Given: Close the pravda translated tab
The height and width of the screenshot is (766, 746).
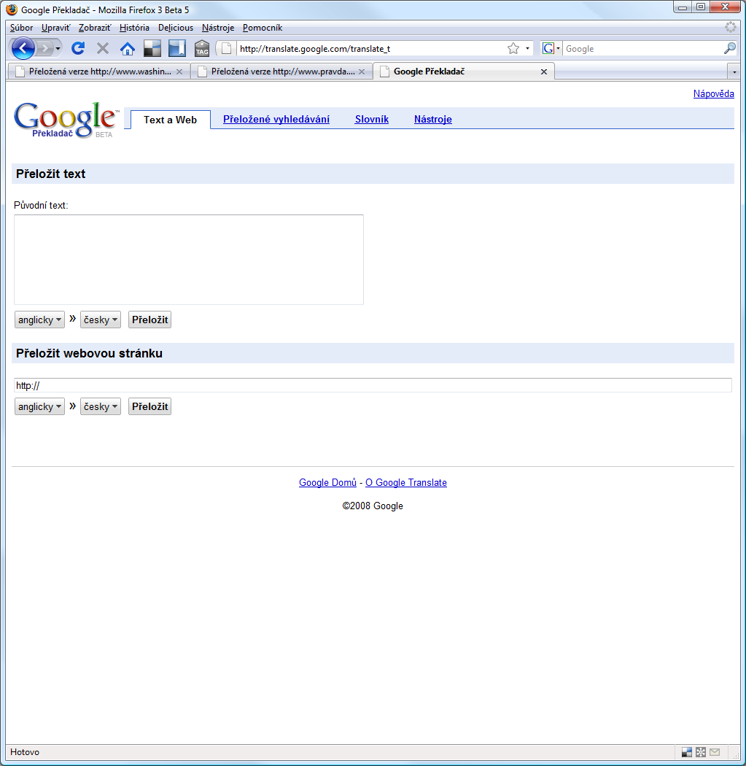Looking at the screenshot, I should 362,71.
